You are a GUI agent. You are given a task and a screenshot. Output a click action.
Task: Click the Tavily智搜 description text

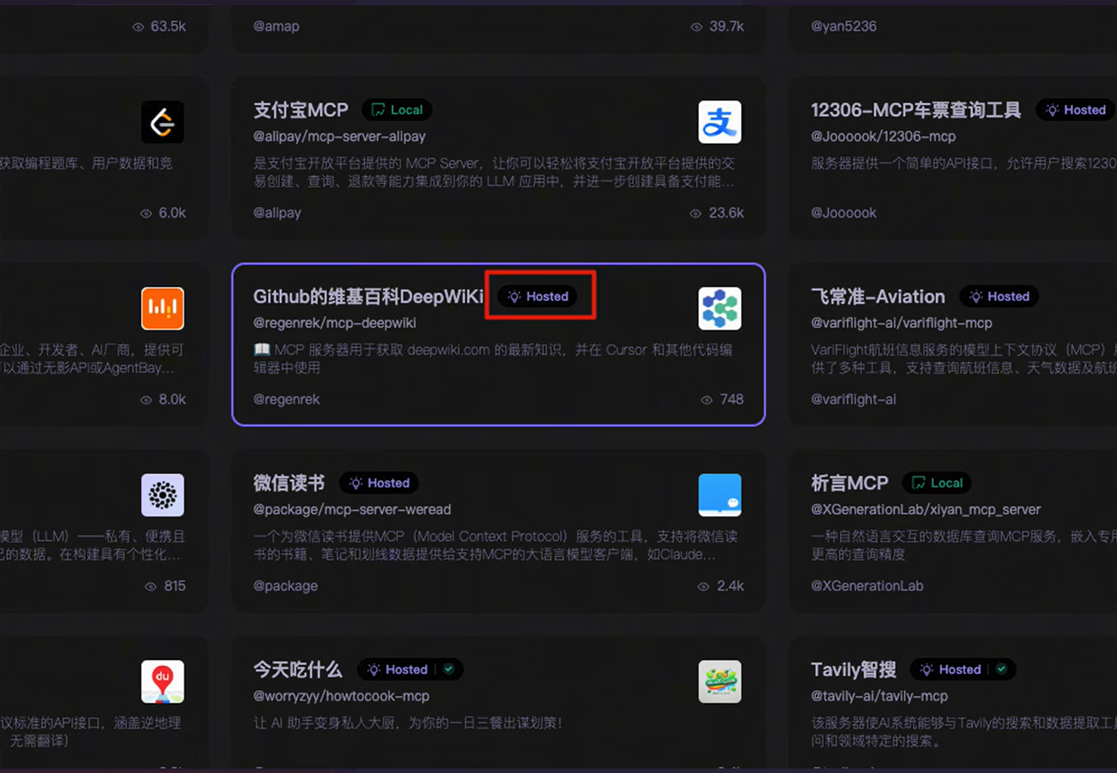963,731
